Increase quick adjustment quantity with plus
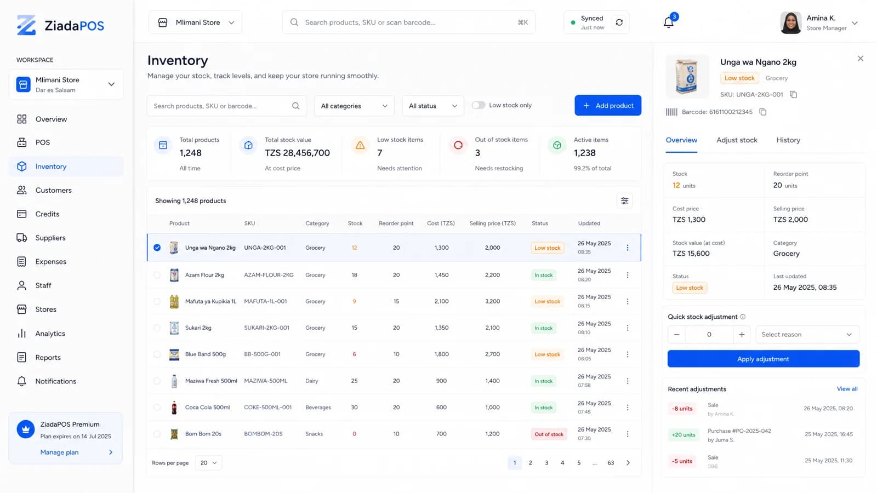The height and width of the screenshot is (493, 877). tap(742, 335)
